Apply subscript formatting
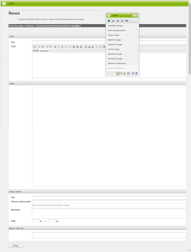191x252 pixels. (66, 47)
